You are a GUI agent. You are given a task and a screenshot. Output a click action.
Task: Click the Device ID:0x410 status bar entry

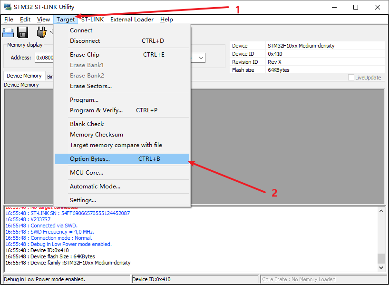click(x=195, y=279)
